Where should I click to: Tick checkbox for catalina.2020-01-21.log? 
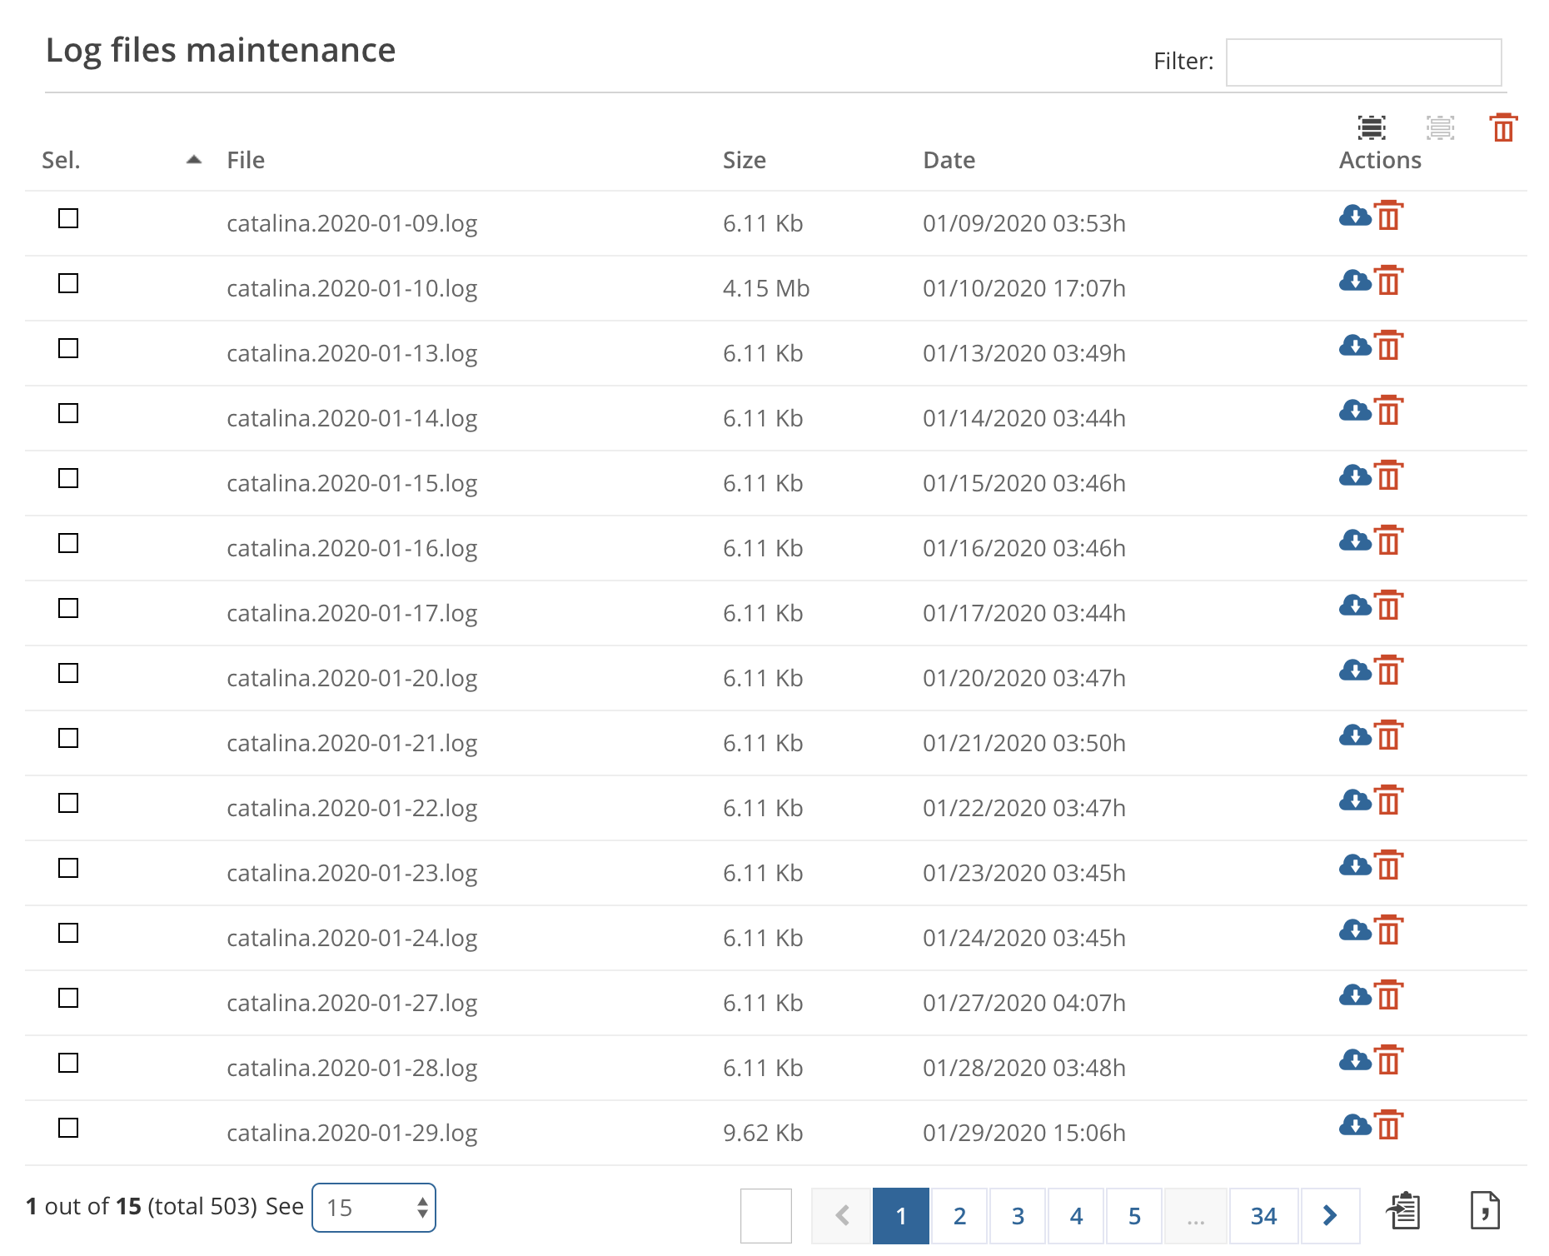click(68, 738)
